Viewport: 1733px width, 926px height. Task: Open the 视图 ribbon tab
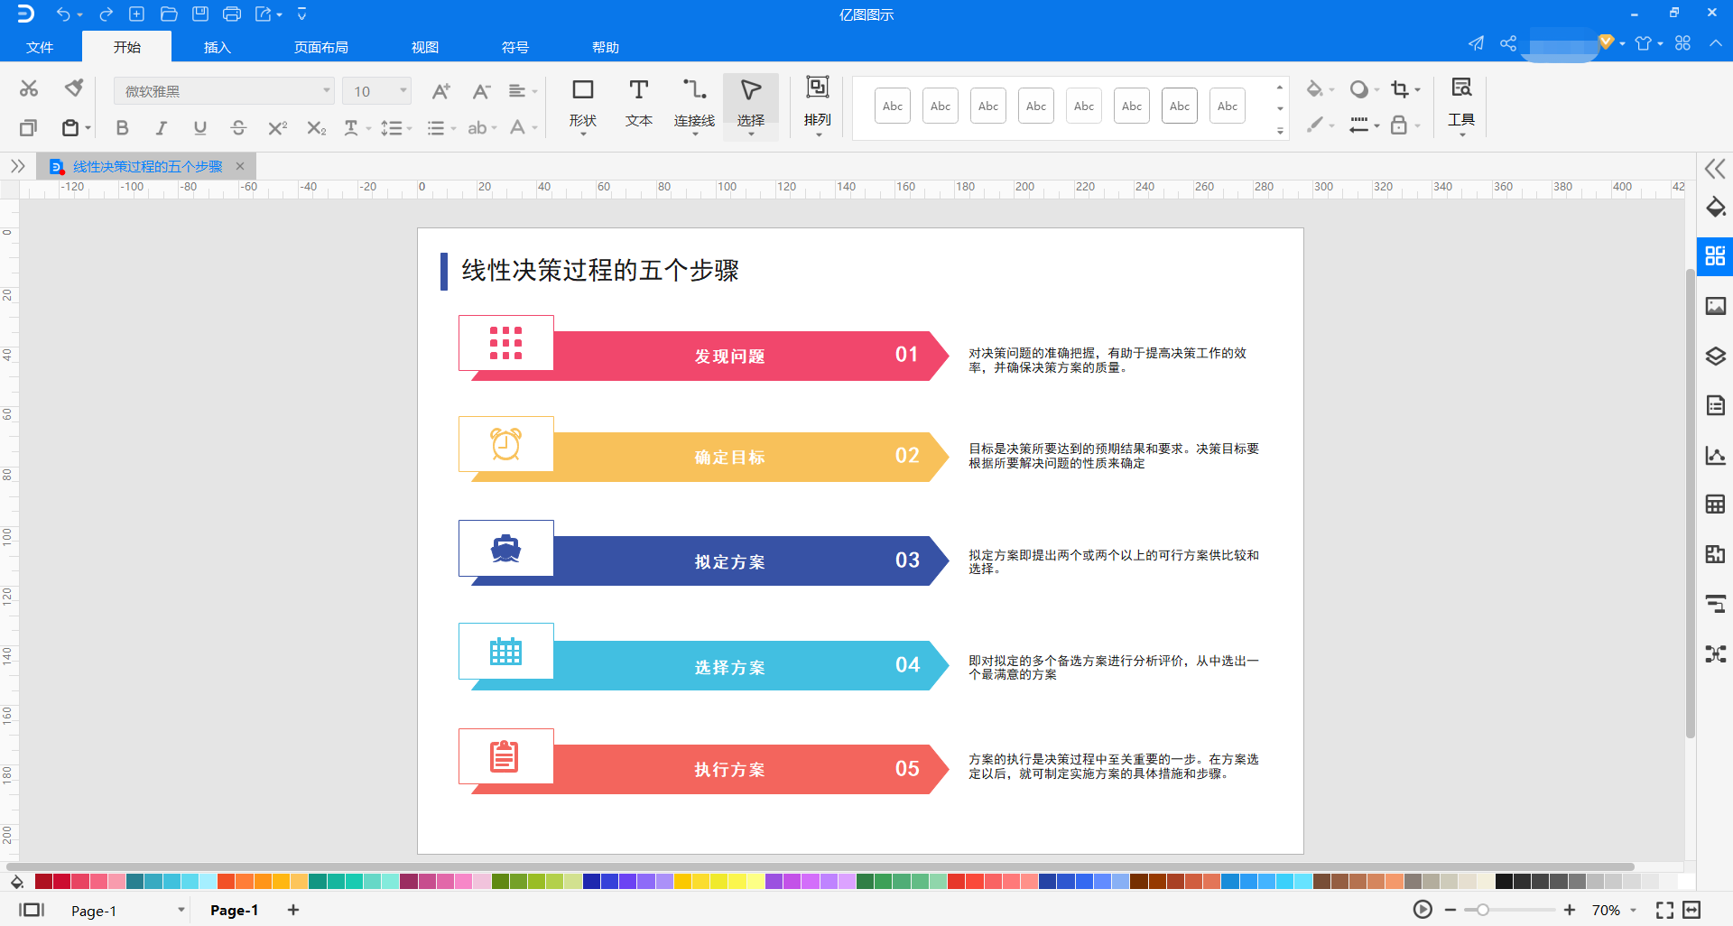pyautogui.click(x=424, y=47)
